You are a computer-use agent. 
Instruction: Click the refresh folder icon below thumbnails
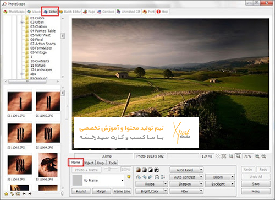[x=12, y=193]
